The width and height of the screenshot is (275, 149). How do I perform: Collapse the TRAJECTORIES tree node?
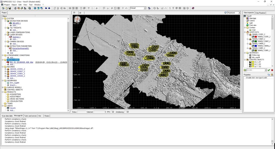[3, 60]
